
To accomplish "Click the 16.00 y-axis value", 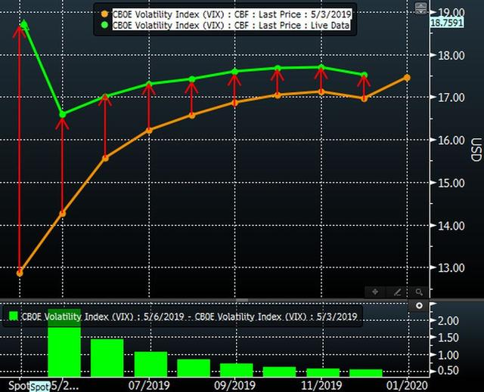I will tap(451, 140).
